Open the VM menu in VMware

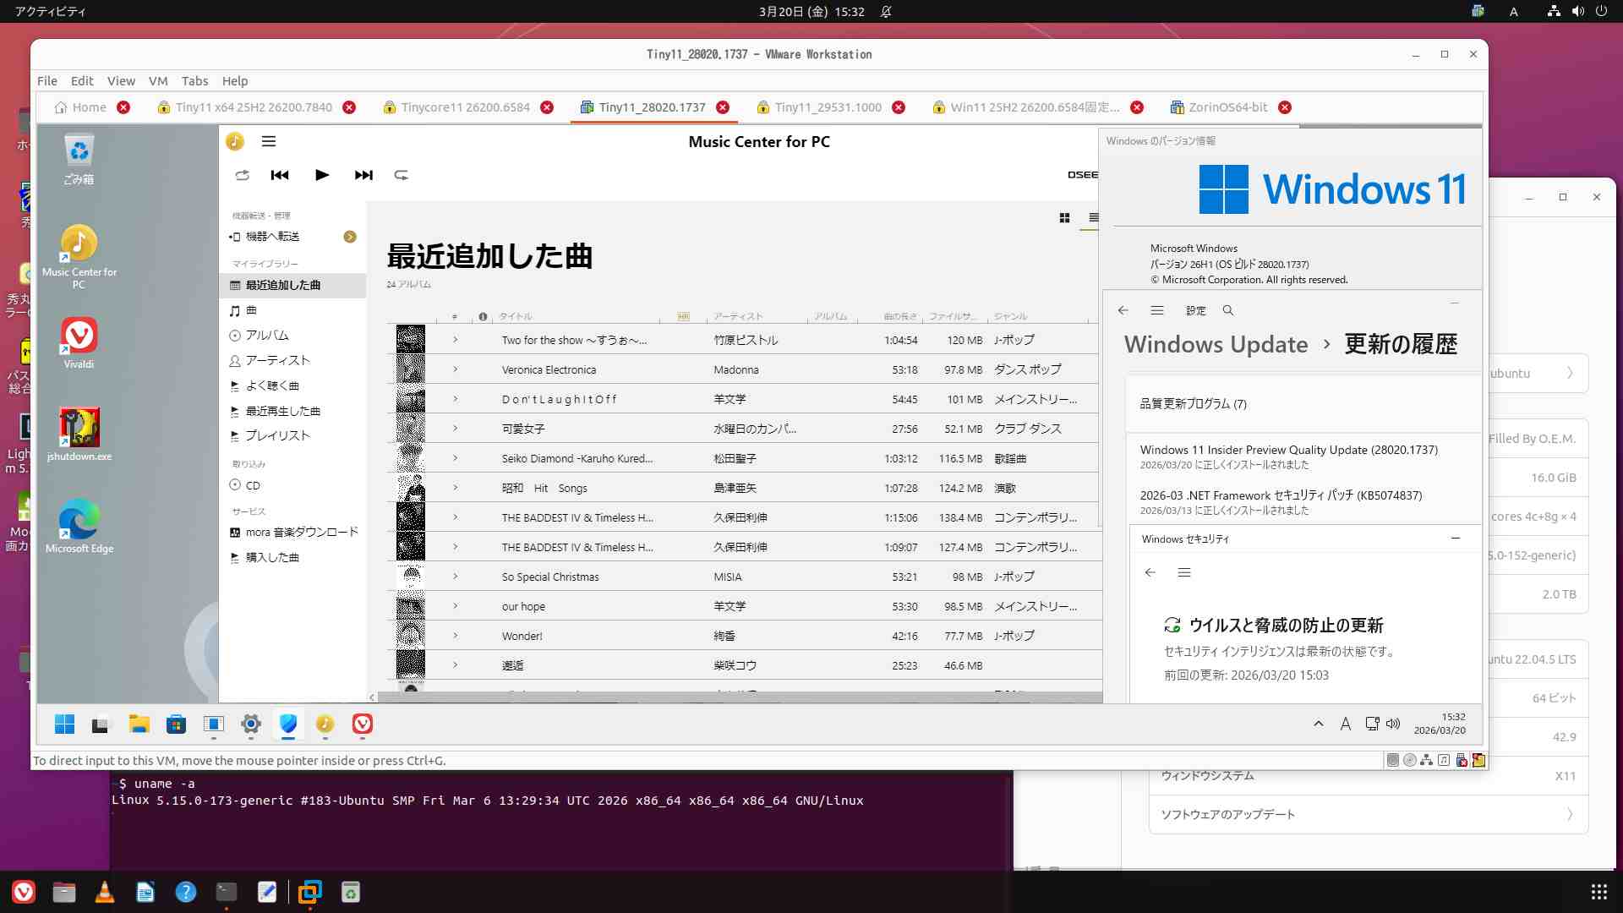(x=158, y=80)
